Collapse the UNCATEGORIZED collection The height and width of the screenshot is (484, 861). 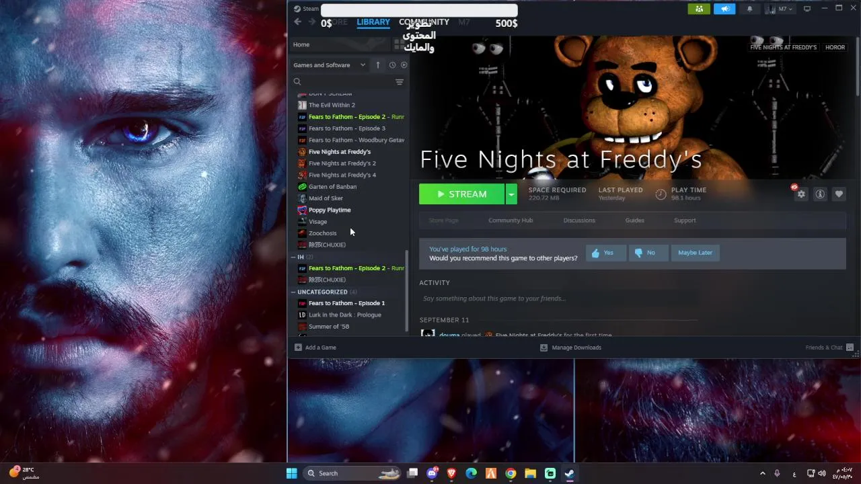coord(293,292)
